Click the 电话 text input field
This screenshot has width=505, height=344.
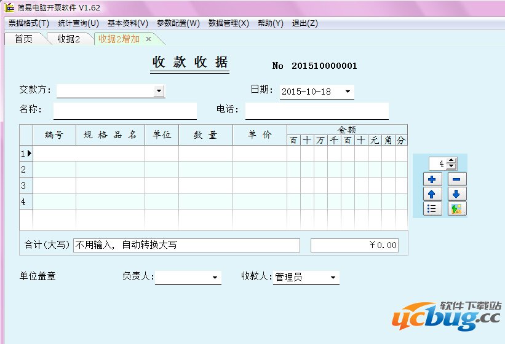[317, 111]
